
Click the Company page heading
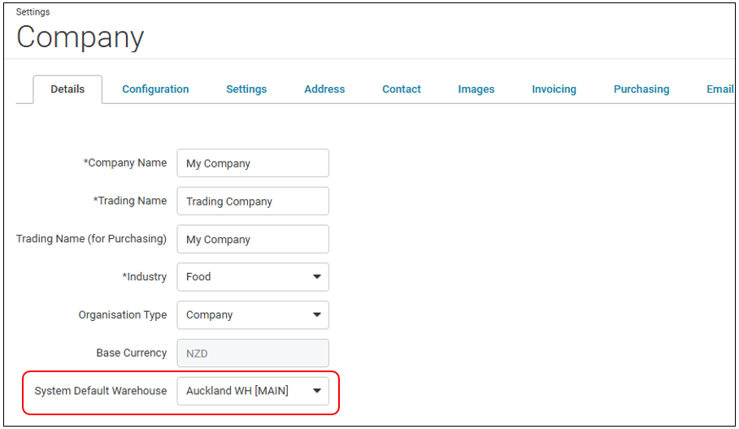point(80,37)
